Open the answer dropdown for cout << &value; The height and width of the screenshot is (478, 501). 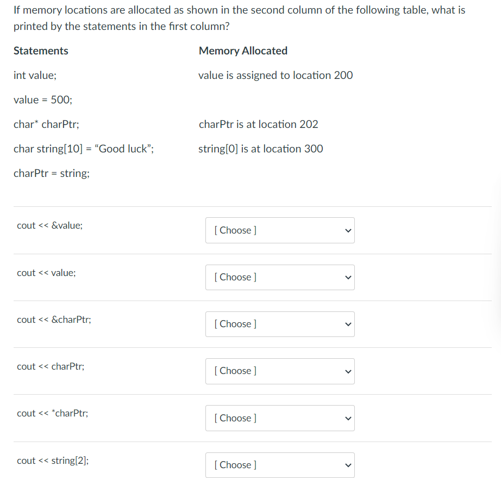pos(280,230)
